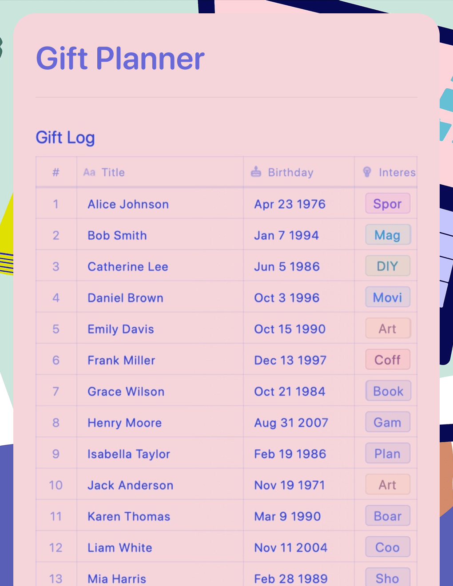Click the Book tag in Grace Wilson's row
This screenshot has height=586, width=453.
[x=388, y=391]
